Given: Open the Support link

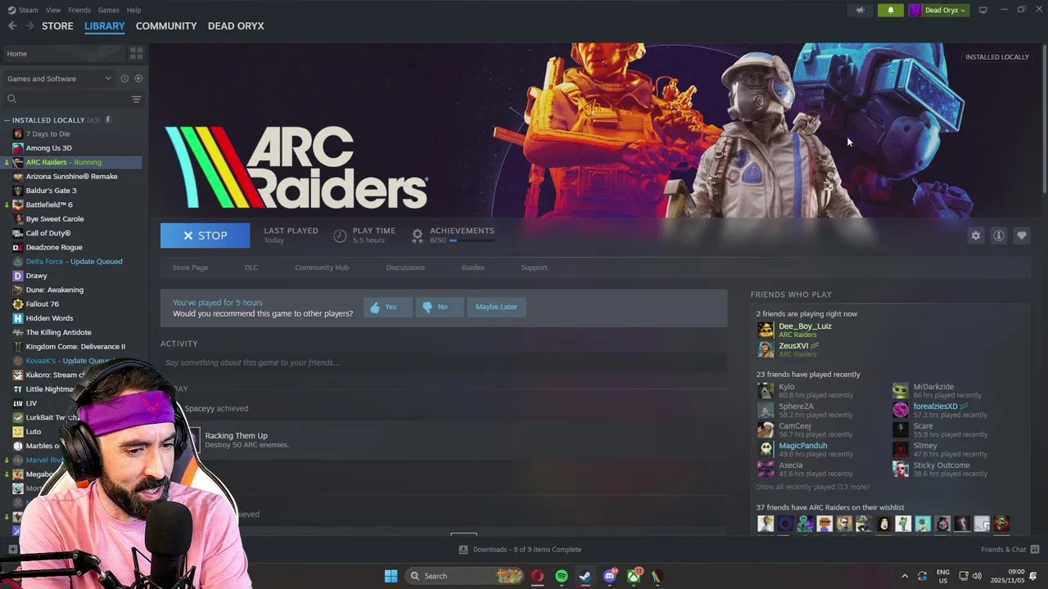Looking at the screenshot, I should (534, 268).
